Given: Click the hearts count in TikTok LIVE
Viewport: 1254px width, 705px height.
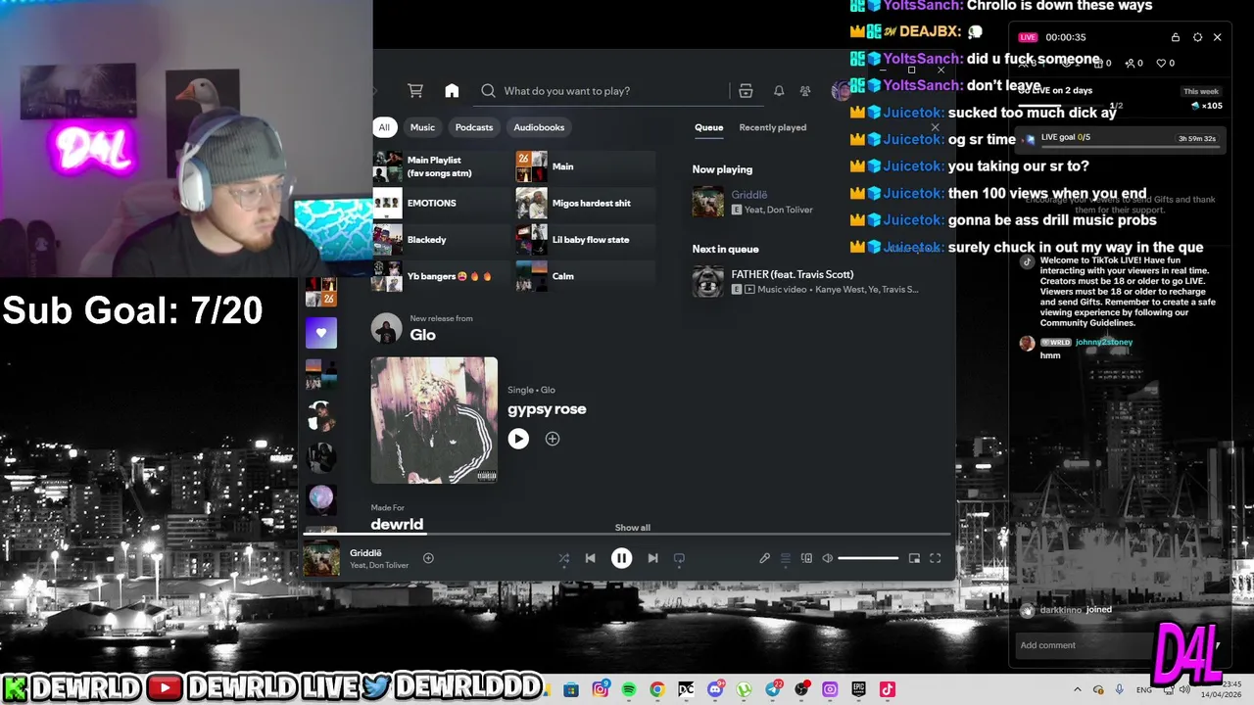Looking at the screenshot, I should click(x=1166, y=63).
